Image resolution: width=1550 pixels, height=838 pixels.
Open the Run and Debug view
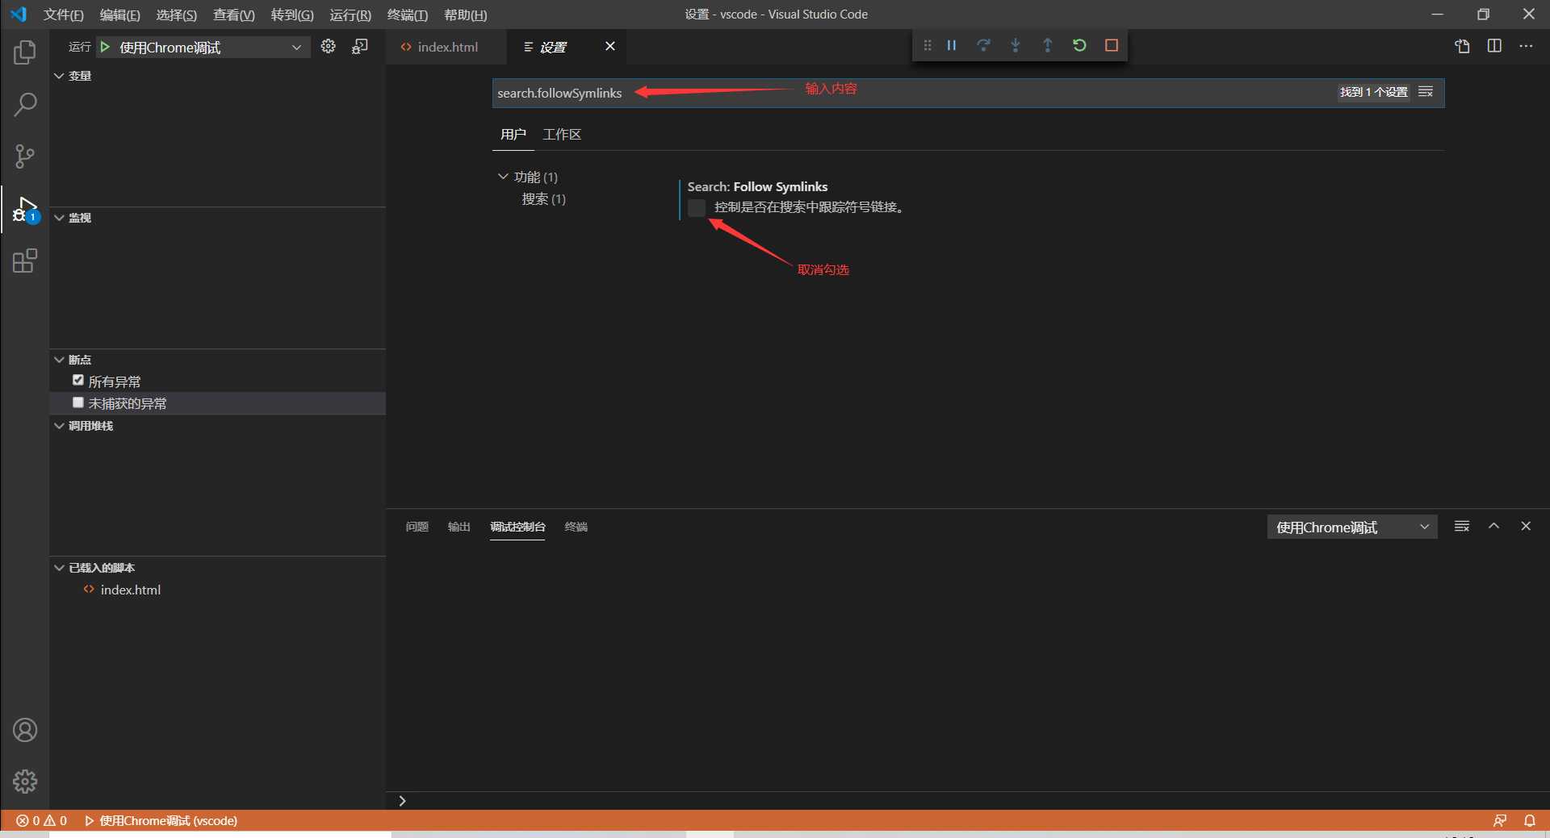(25, 210)
